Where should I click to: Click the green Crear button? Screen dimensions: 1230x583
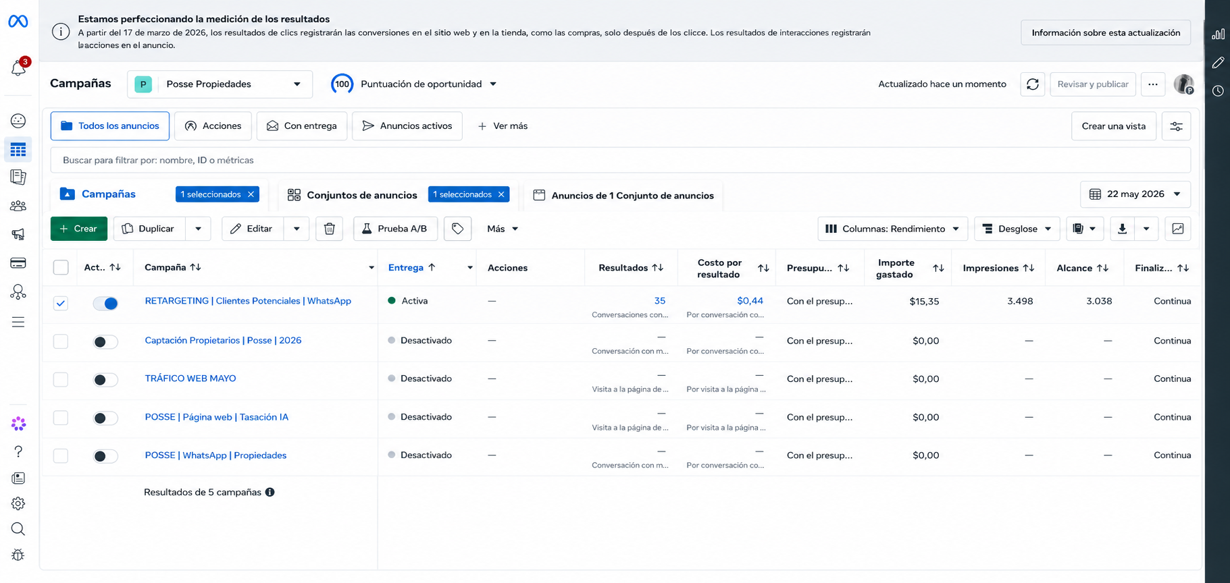pos(79,229)
